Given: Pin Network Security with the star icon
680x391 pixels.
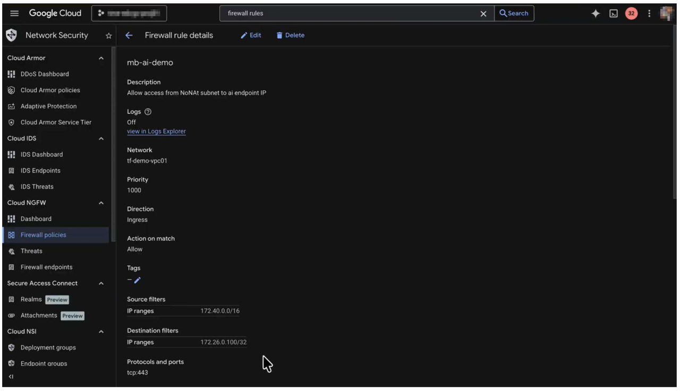Looking at the screenshot, I should [x=109, y=36].
